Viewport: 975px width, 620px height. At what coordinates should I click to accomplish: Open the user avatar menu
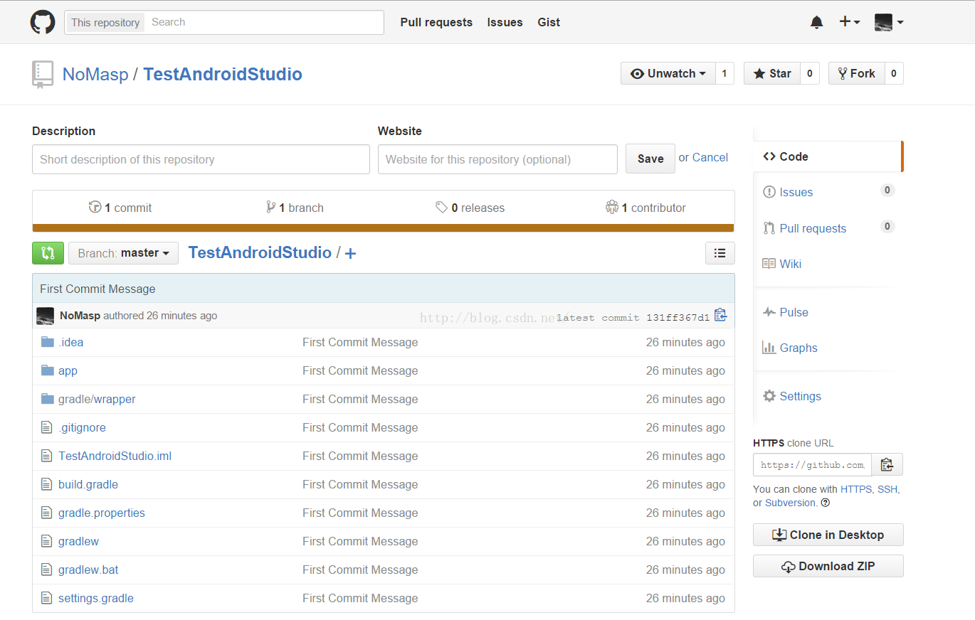pos(889,22)
